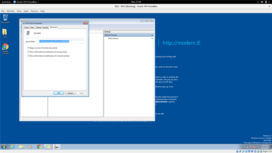Click the VirtualBox video capture status icon

[252, 151]
